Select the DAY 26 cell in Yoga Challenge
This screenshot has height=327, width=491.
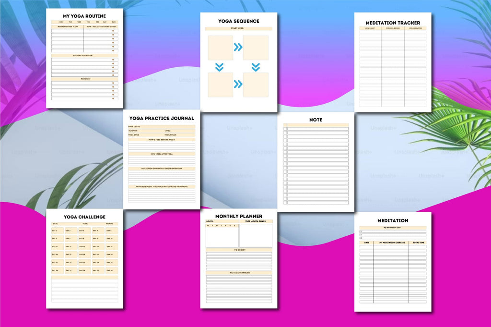[x=58, y=270]
